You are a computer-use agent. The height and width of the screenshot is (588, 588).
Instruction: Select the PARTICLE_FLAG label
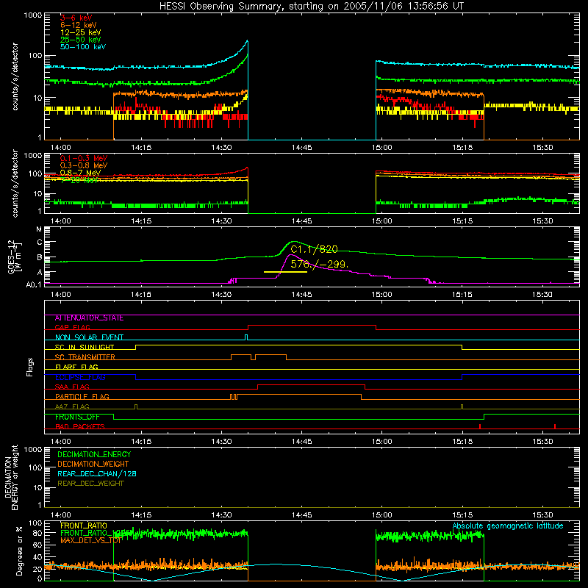82,397
